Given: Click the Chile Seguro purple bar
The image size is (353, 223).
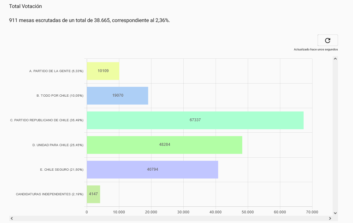Looking at the screenshot, I should pyautogui.click(x=152, y=170).
